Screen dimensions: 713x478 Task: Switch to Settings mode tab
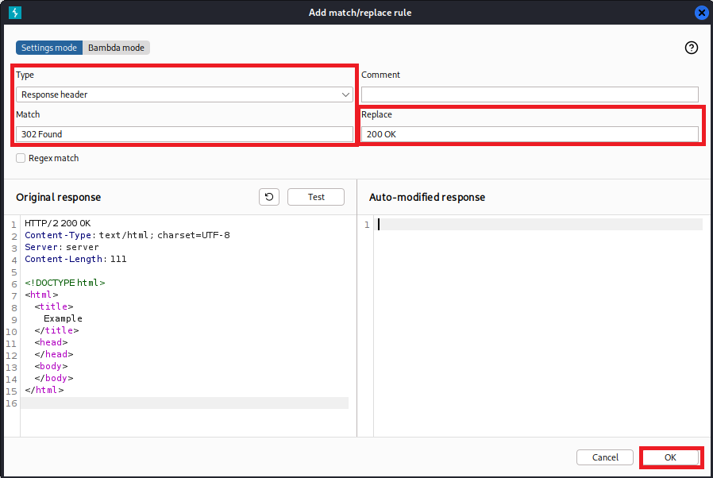pyautogui.click(x=49, y=48)
